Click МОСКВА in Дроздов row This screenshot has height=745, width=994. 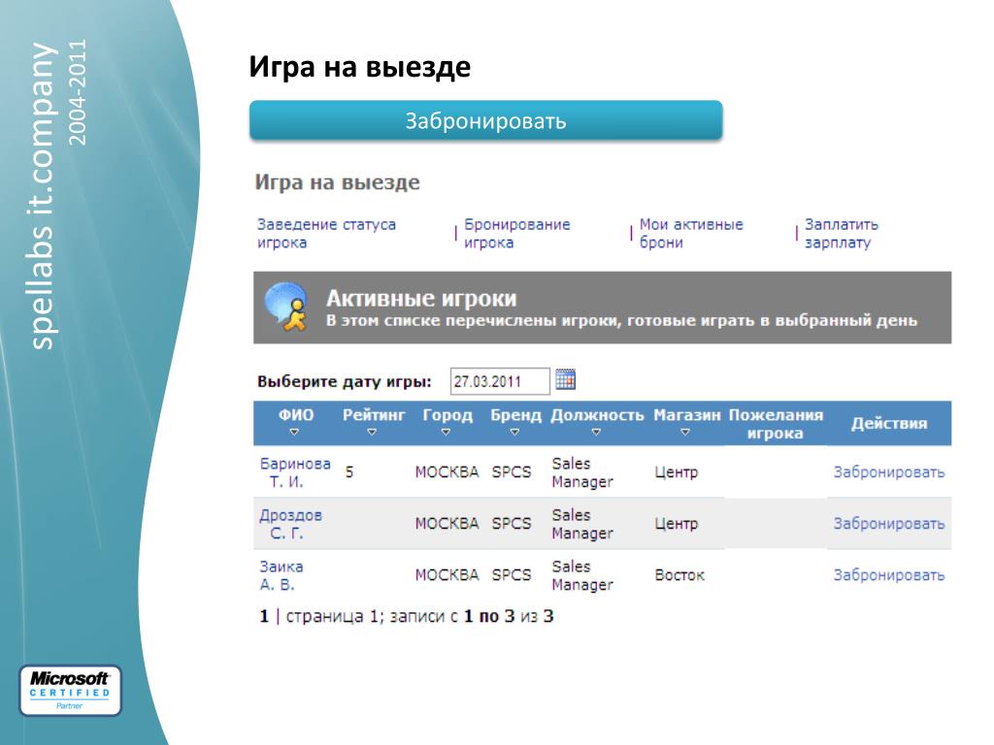(x=447, y=523)
